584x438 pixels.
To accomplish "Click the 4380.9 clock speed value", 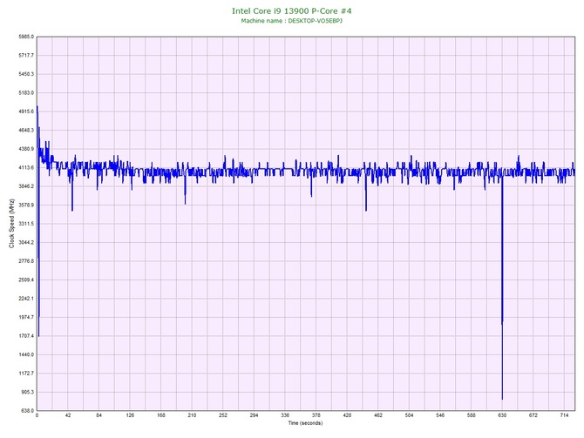I will [x=26, y=149].
